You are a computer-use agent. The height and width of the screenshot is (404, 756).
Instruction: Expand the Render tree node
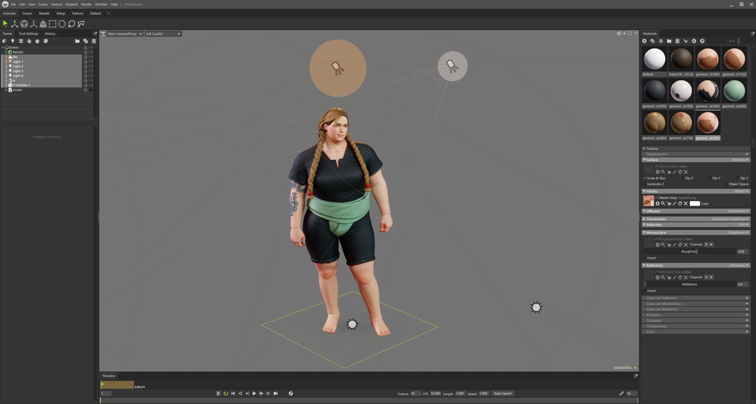[6, 52]
